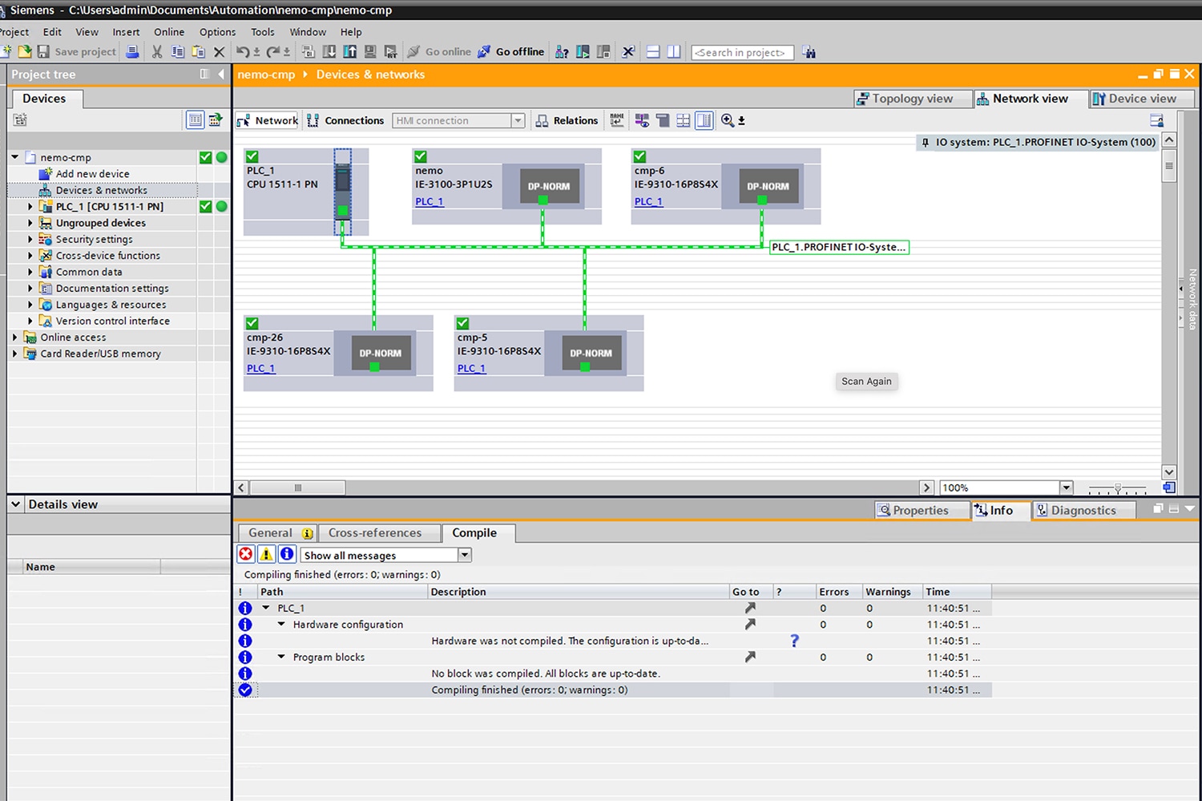Undo the last action
This screenshot has height=801, width=1202.
click(242, 52)
